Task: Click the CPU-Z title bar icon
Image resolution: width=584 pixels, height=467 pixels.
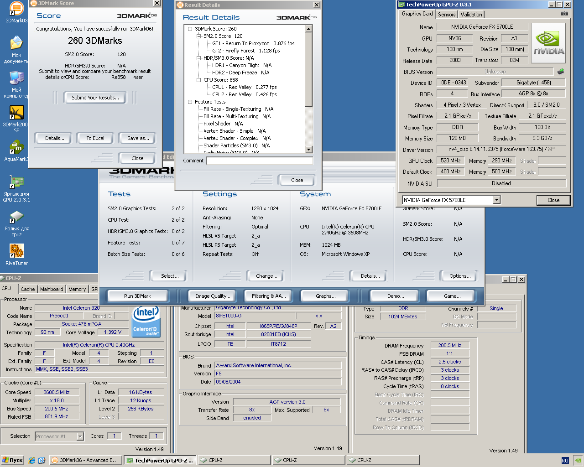Action: 2,278
